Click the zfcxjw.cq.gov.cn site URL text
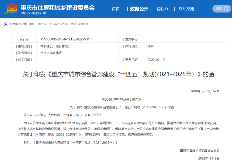 [33, 13]
